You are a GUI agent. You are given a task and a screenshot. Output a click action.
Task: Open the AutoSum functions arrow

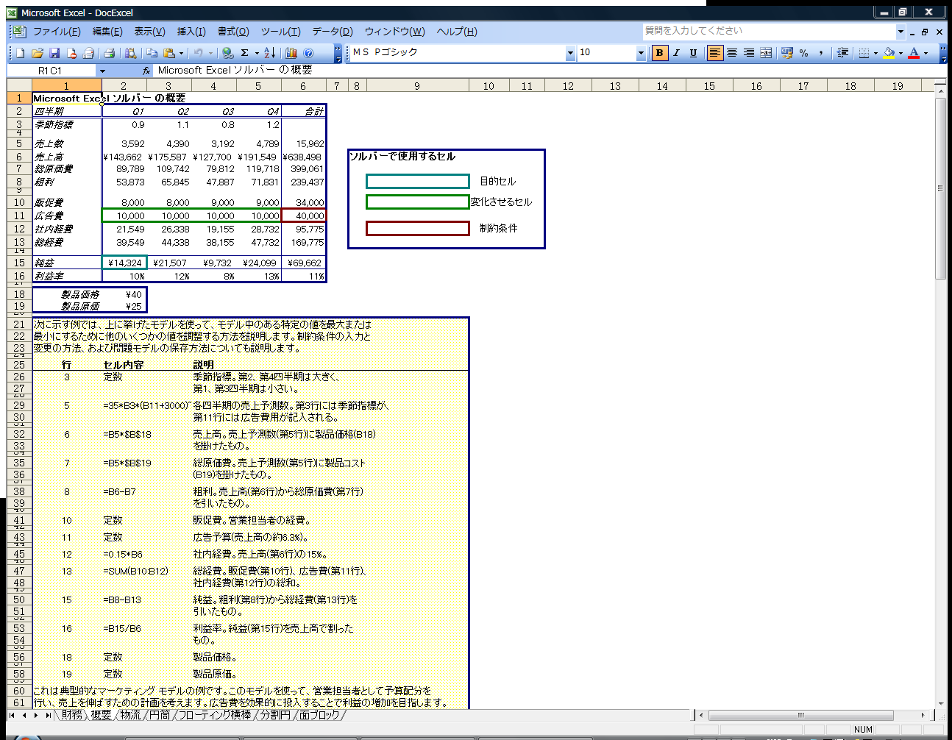pyautogui.click(x=257, y=53)
